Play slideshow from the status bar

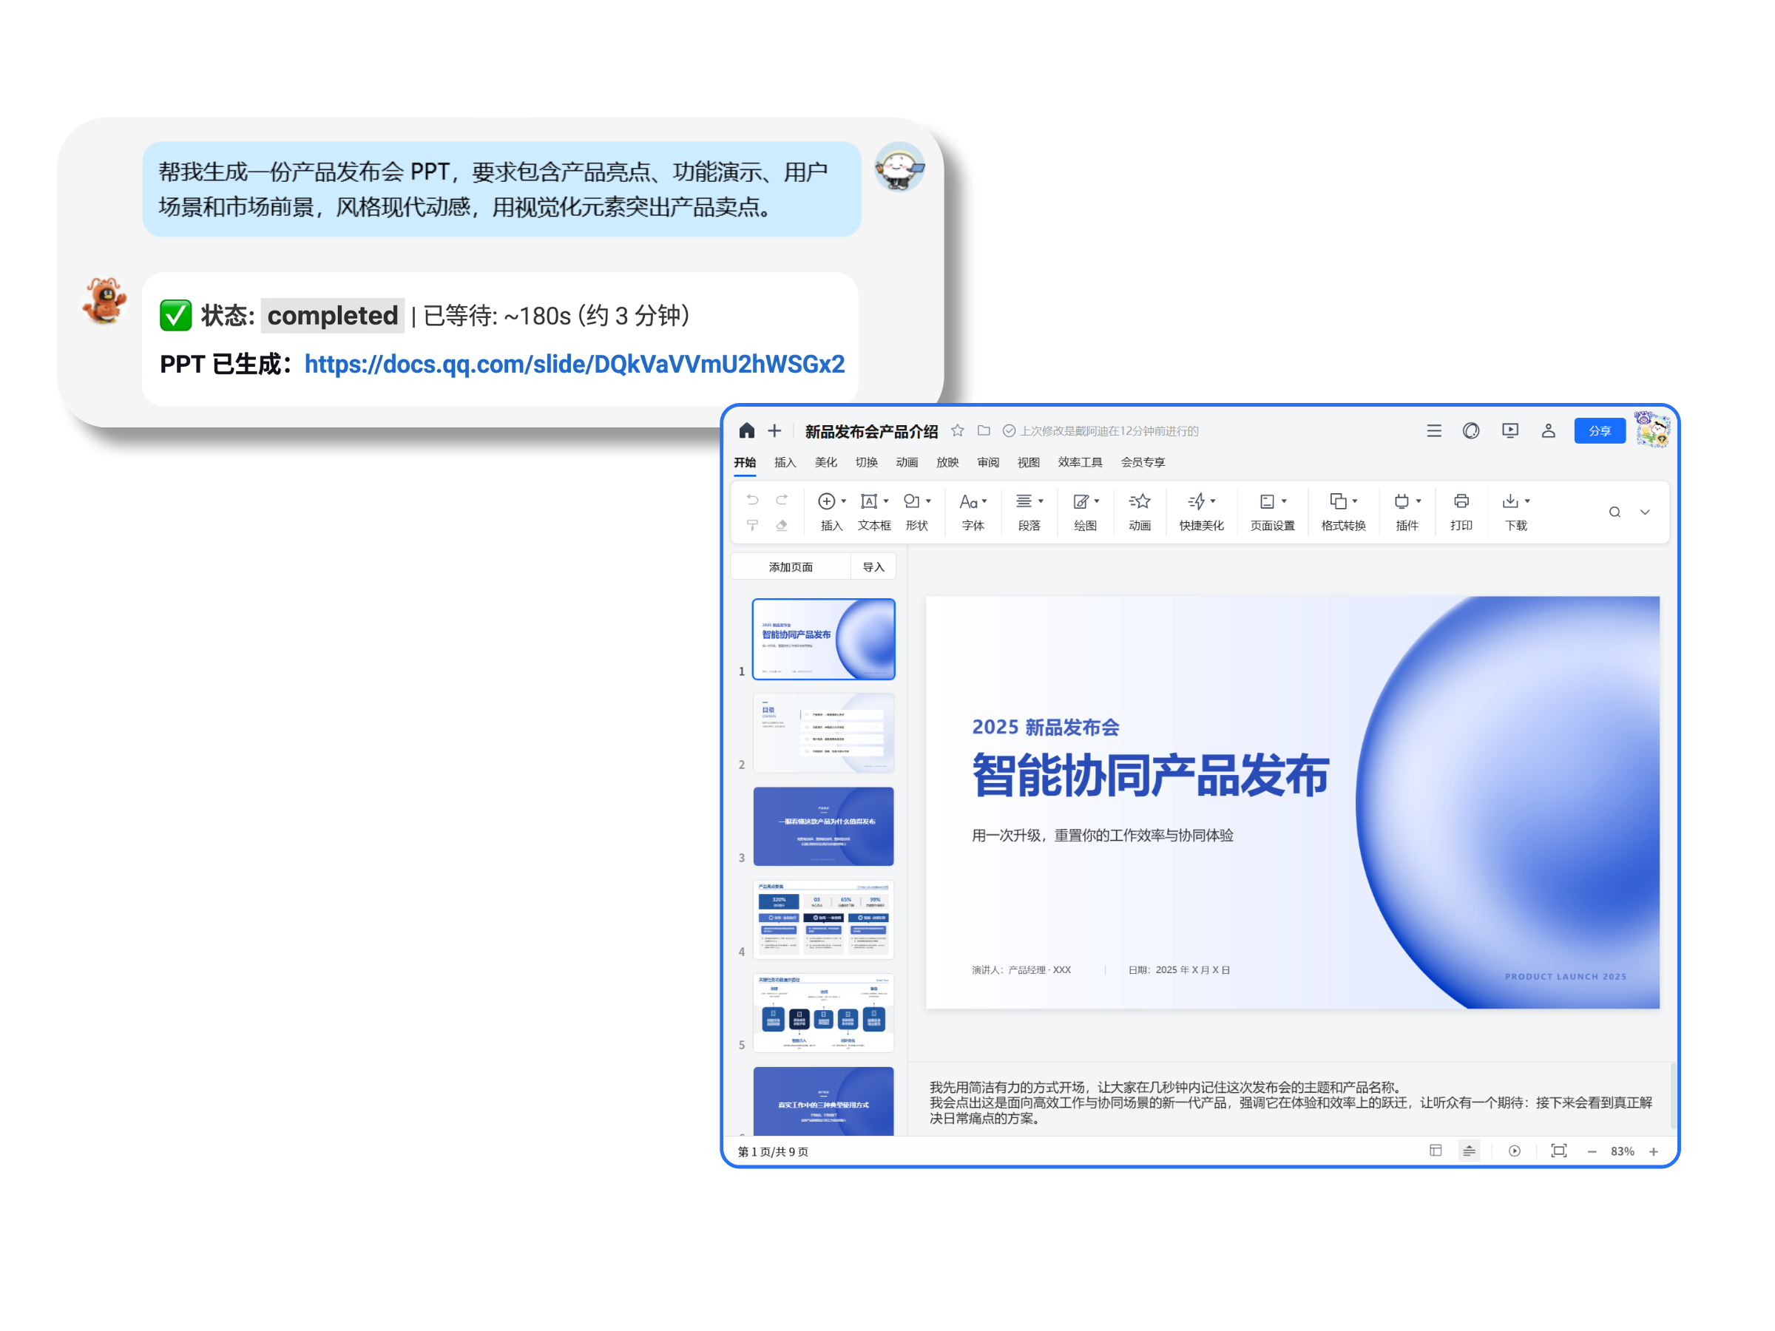click(x=1514, y=1151)
